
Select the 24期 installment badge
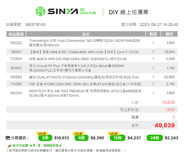(x=155, y=138)
